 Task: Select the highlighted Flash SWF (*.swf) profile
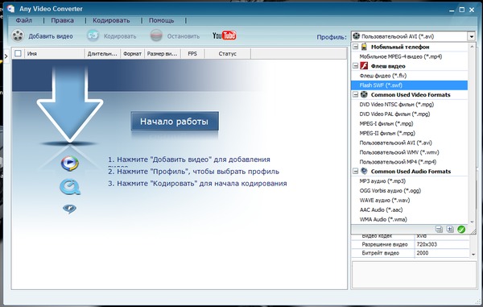click(409, 85)
